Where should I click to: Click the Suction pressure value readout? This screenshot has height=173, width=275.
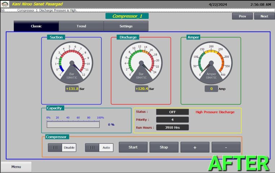point(72,89)
